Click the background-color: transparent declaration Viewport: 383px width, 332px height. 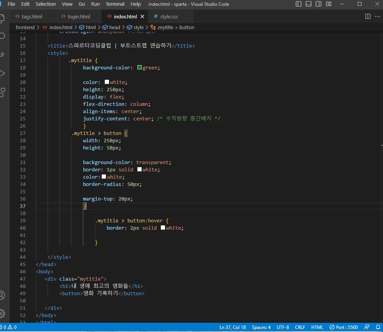[x=127, y=162]
